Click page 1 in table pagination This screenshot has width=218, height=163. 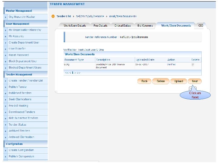point(72,73)
